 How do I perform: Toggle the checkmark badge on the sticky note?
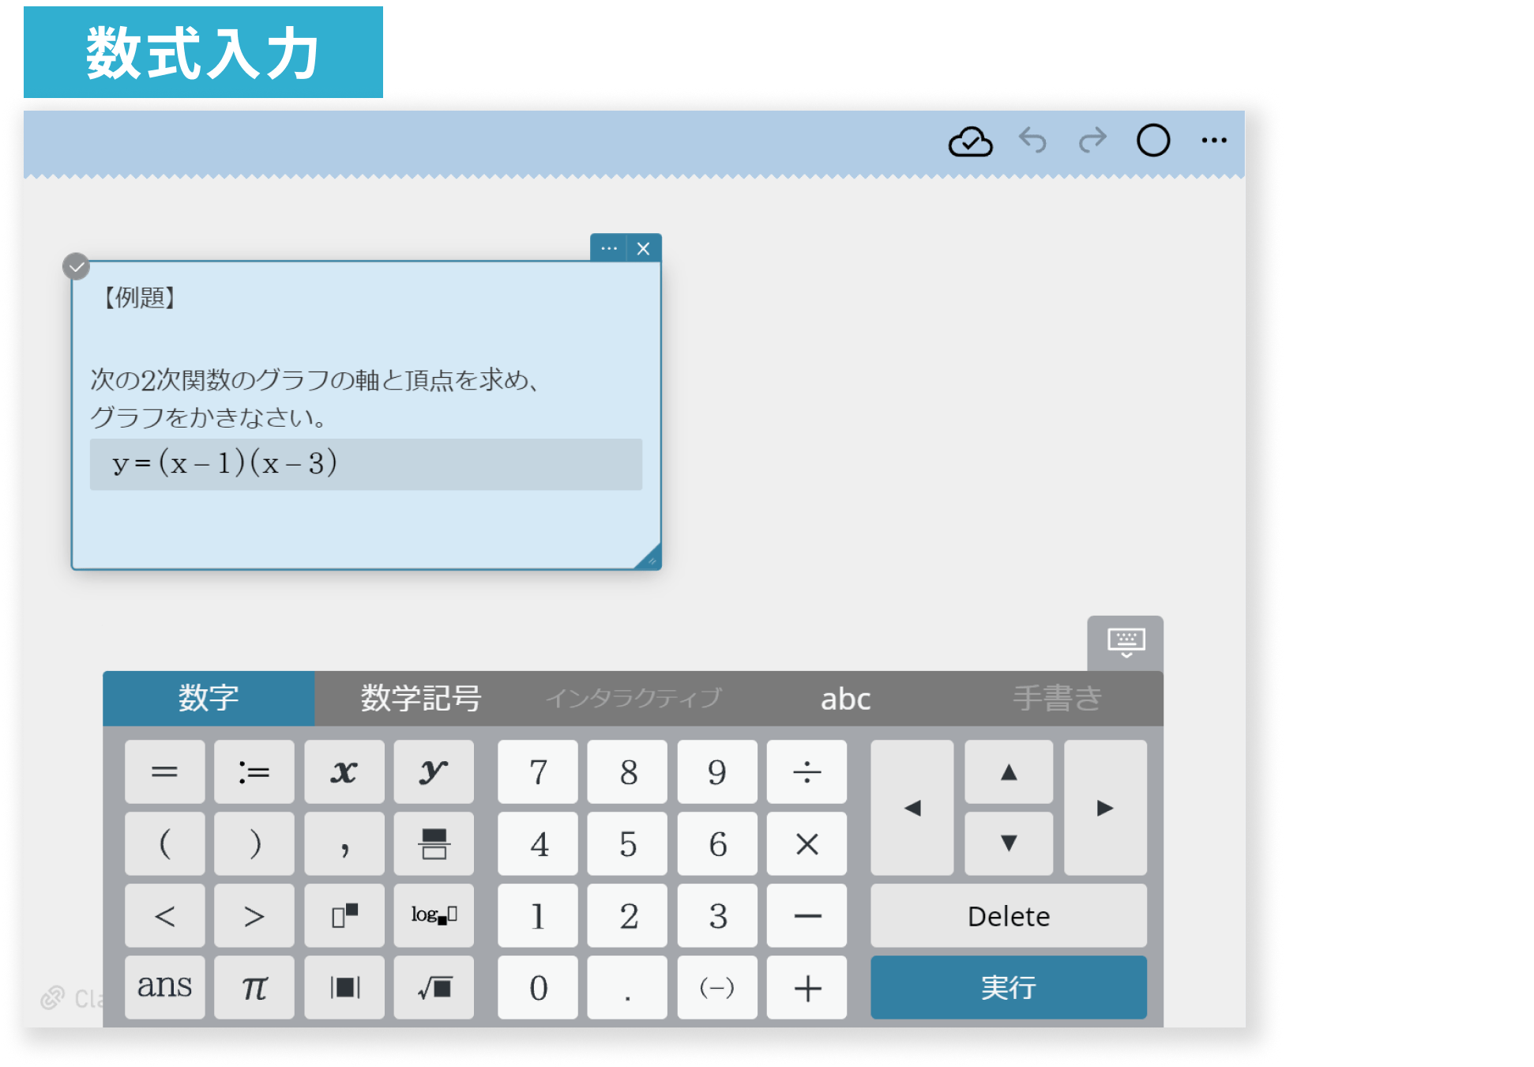click(77, 267)
